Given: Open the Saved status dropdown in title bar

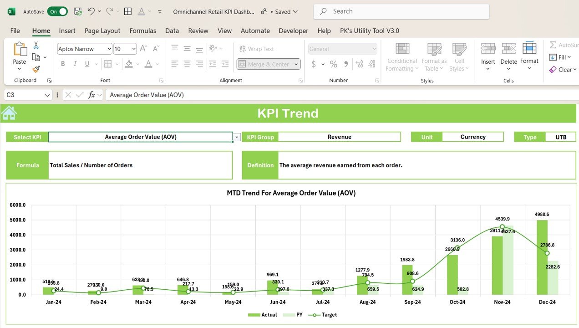Looking at the screenshot, I should tap(286, 12).
